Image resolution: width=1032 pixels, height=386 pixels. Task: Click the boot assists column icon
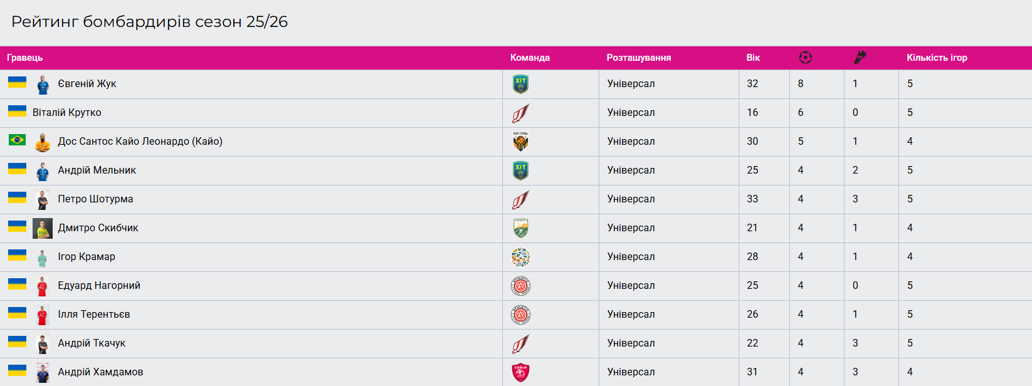pyautogui.click(x=860, y=58)
